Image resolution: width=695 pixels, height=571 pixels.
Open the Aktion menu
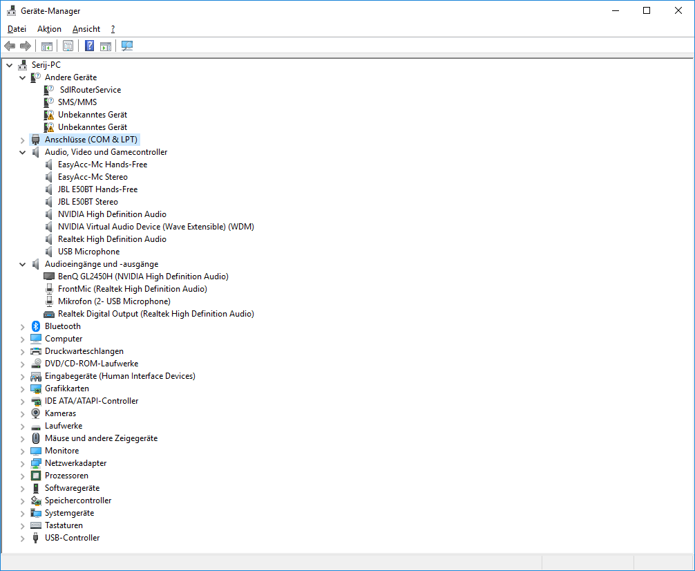(x=49, y=29)
